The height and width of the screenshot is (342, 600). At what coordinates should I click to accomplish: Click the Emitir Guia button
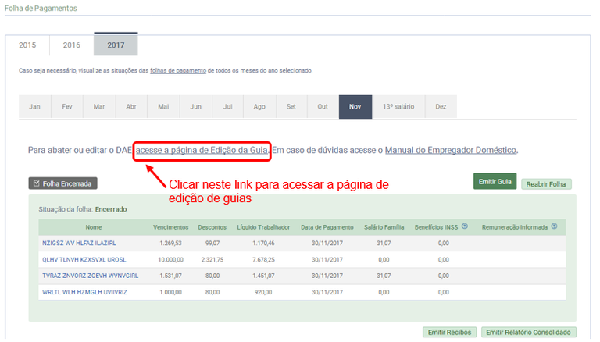pyautogui.click(x=495, y=181)
